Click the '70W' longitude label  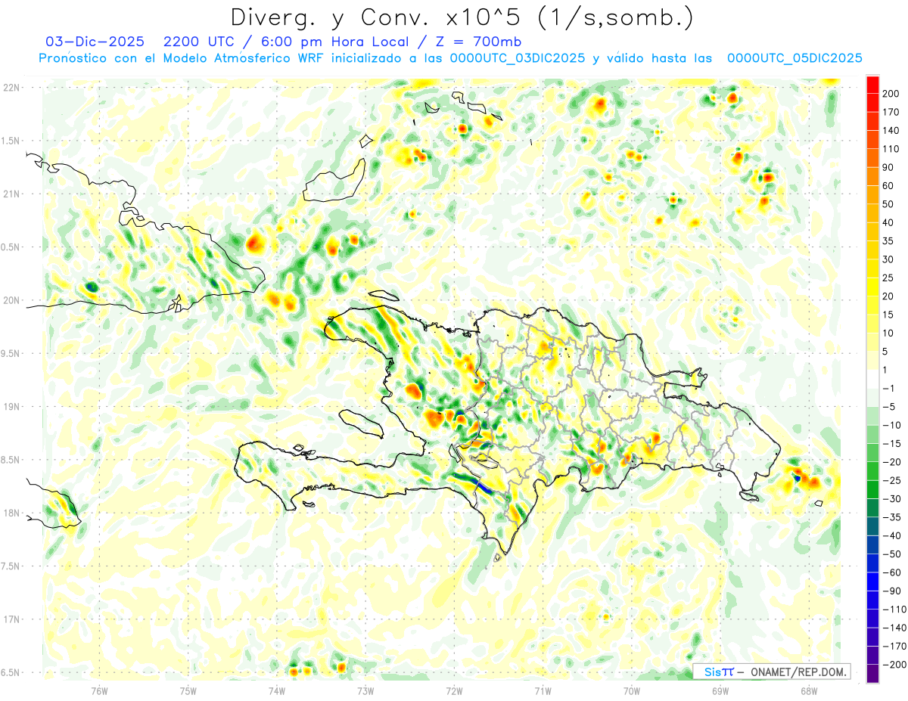[x=632, y=690]
